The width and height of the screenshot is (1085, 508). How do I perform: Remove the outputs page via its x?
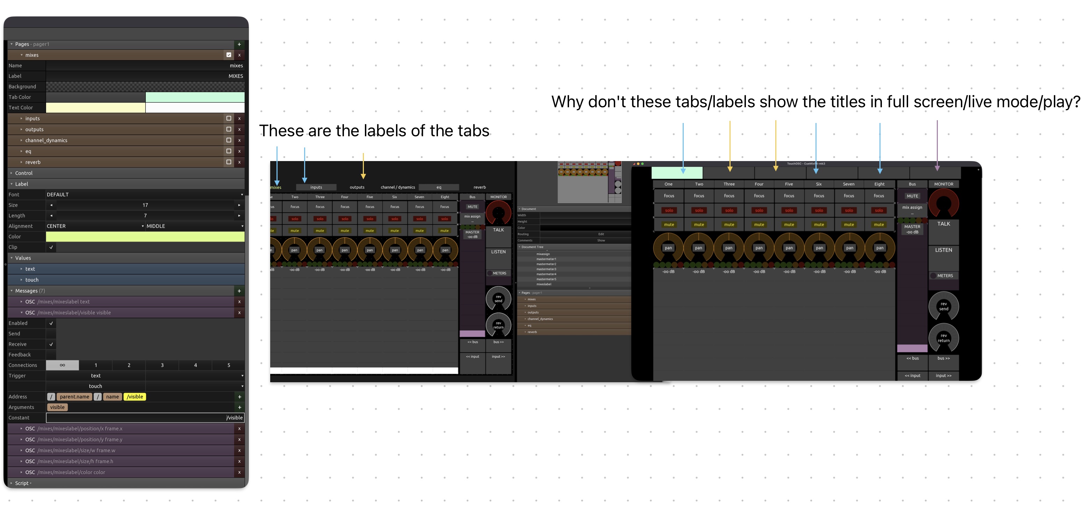pos(239,130)
